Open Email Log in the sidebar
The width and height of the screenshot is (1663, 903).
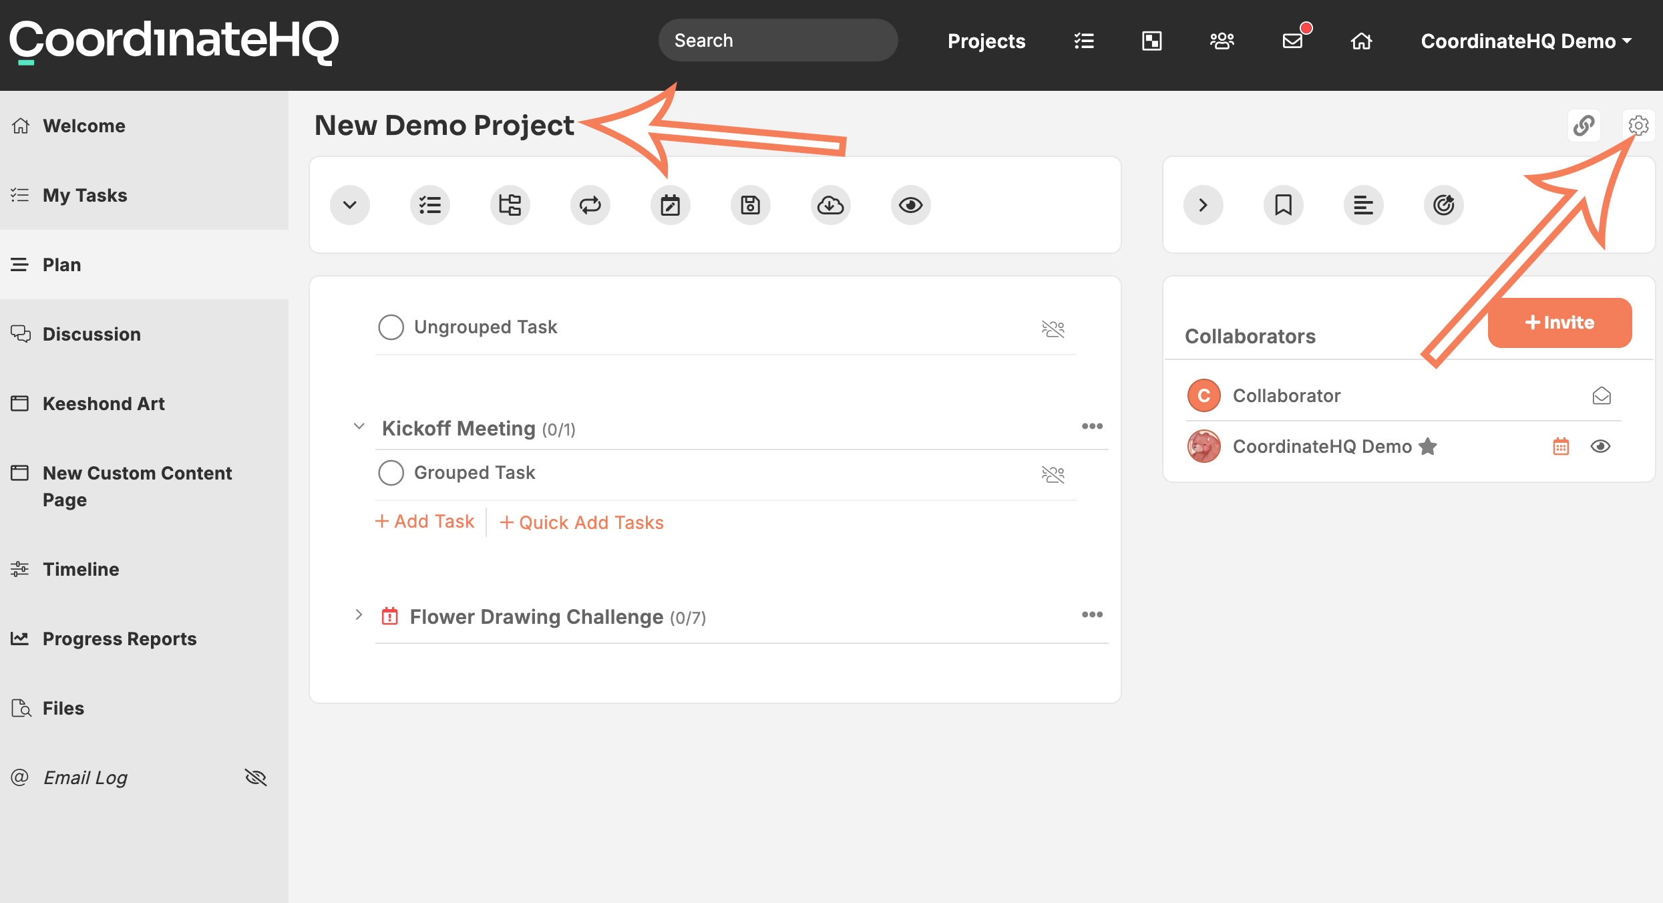(x=85, y=777)
